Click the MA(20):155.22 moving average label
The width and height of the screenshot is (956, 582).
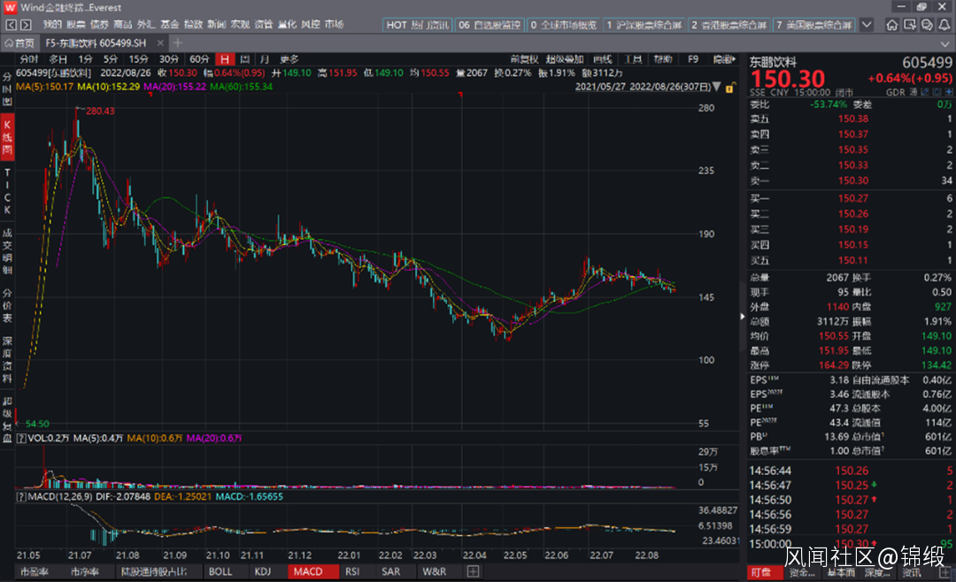coord(175,87)
